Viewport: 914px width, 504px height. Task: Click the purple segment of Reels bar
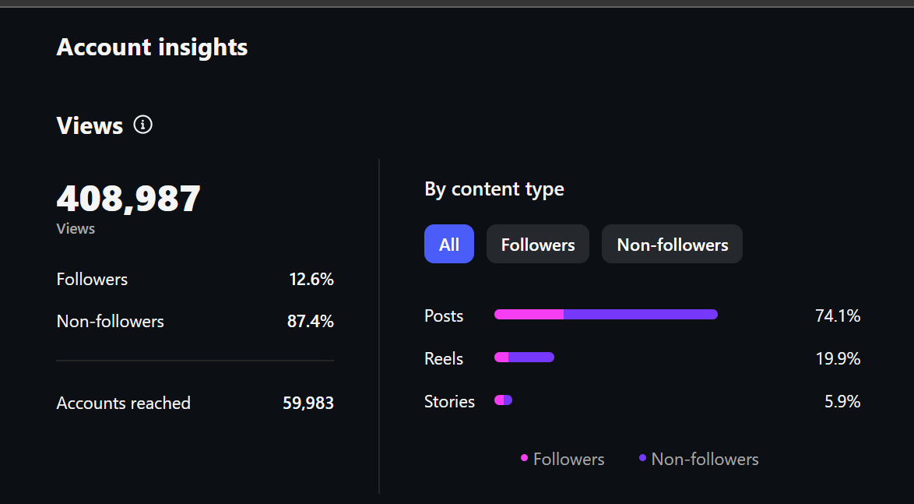click(x=531, y=358)
